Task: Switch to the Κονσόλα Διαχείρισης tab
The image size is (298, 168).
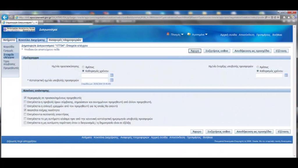Action: pyautogui.click(x=32, y=40)
